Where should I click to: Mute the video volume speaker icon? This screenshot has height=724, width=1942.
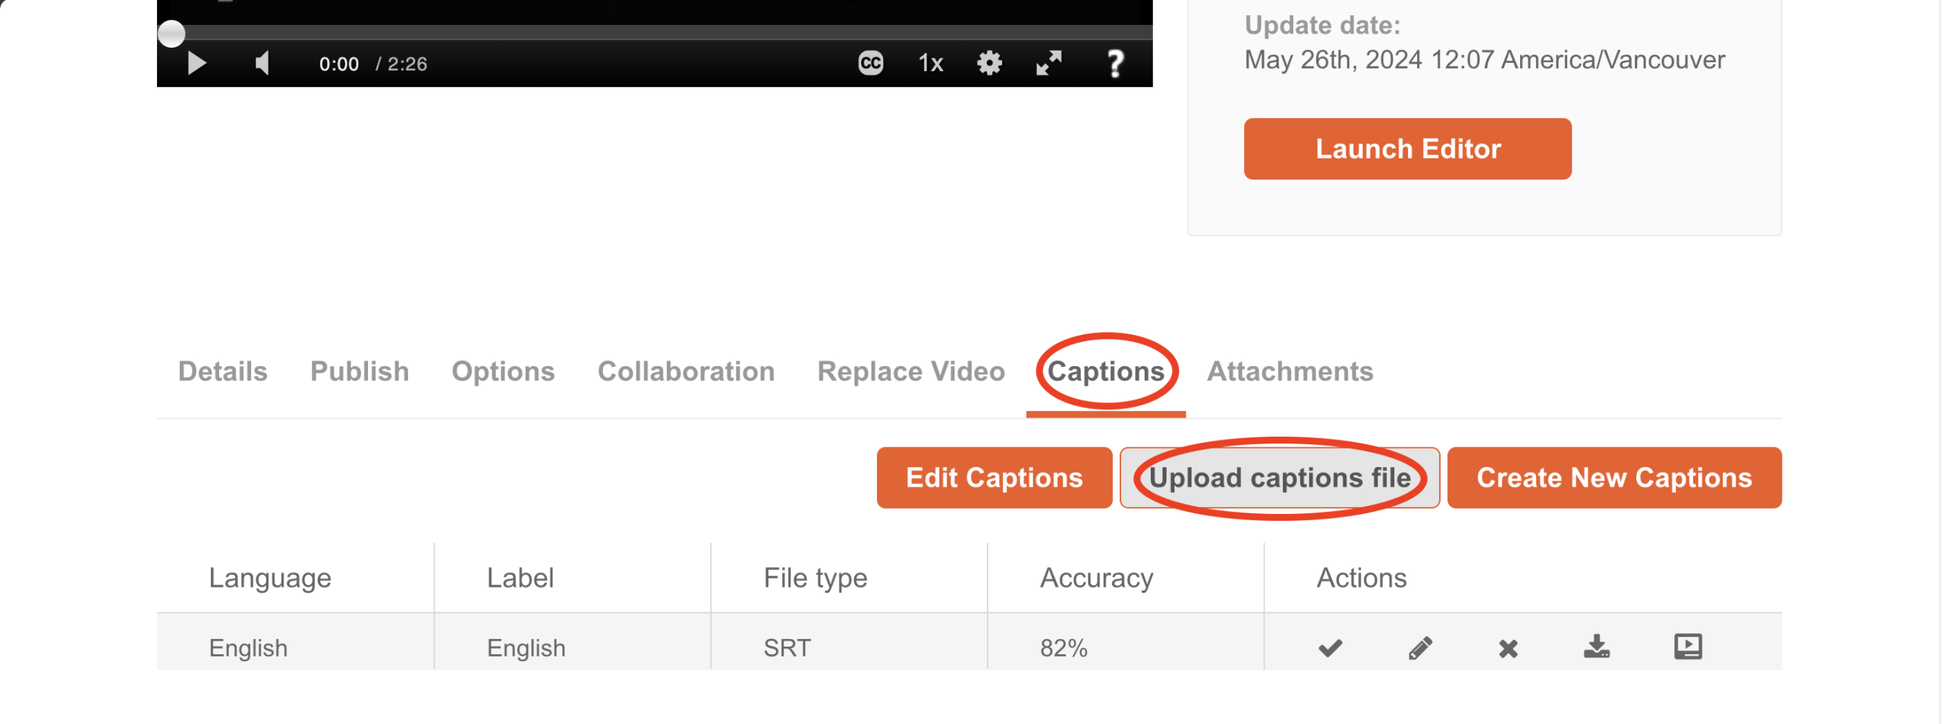(262, 63)
